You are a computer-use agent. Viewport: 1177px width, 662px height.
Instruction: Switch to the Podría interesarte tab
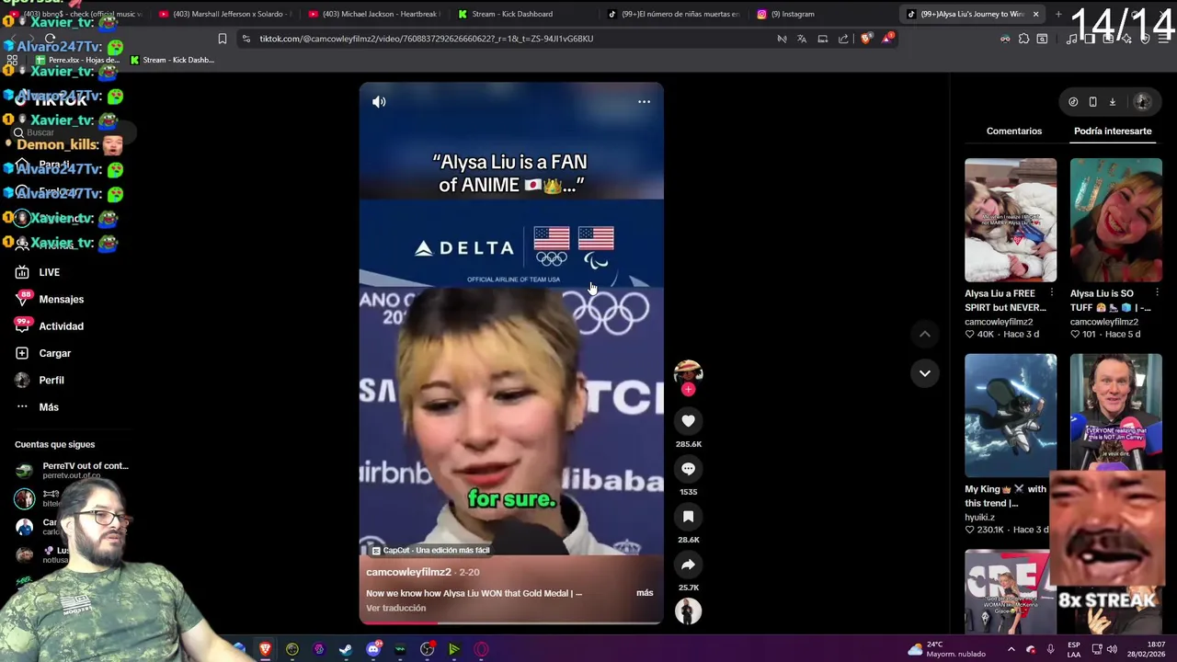pos(1113,131)
